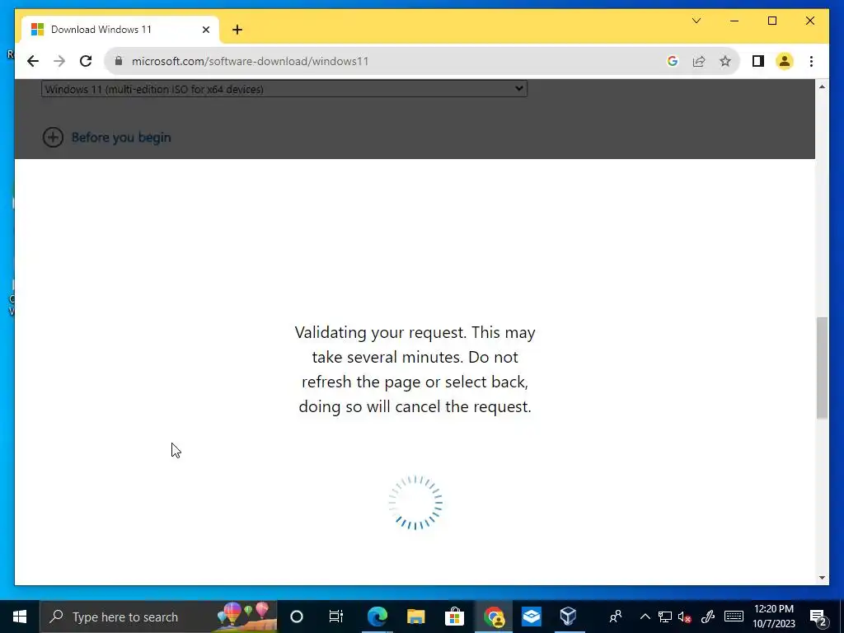Viewport: 844px width, 633px height.
Task: Select the Download Windows 11 tab
Action: point(120,30)
